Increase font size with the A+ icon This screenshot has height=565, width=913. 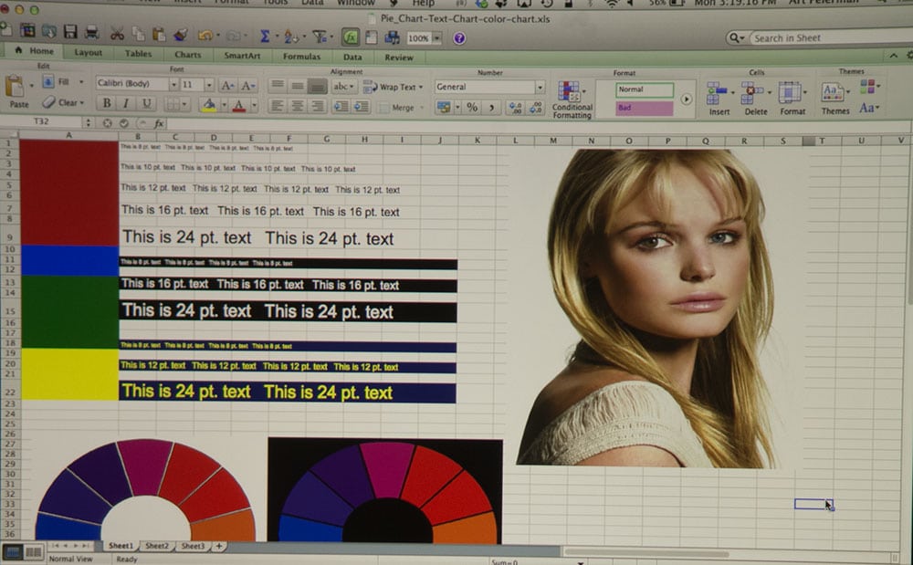pyautogui.click(x=227, y=86)
